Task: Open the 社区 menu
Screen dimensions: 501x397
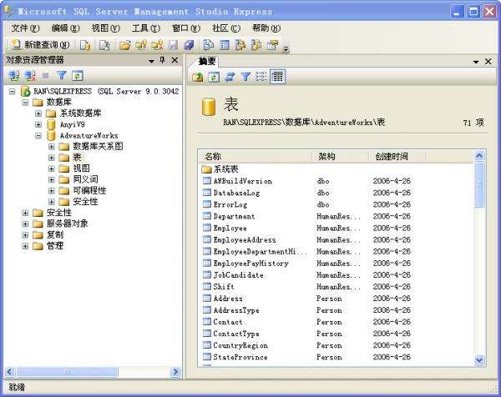Action: (226, 28)
